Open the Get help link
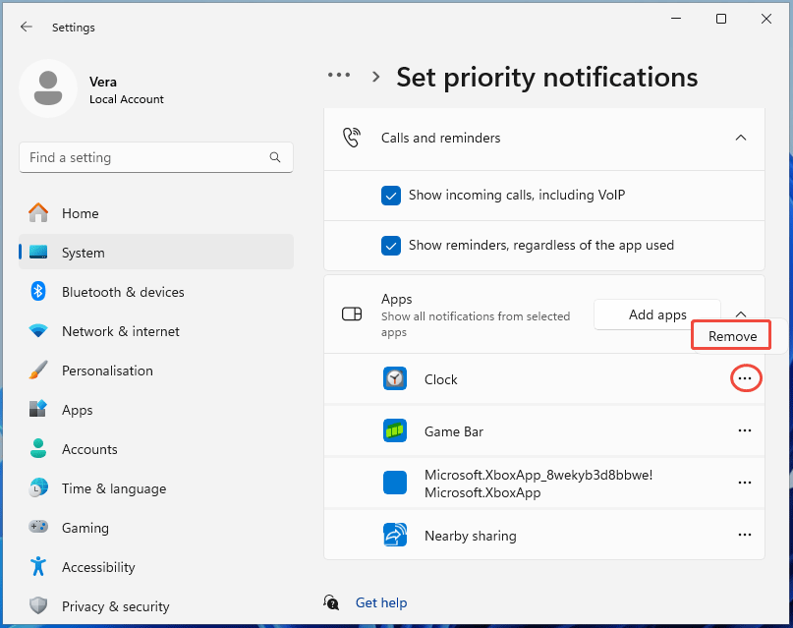The width and height of the screenshot is (793, 628). pos(381,601)
